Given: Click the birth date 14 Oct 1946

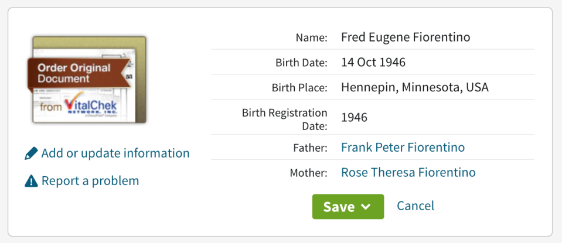Looking at the screenshot, I should click(373, 62).
